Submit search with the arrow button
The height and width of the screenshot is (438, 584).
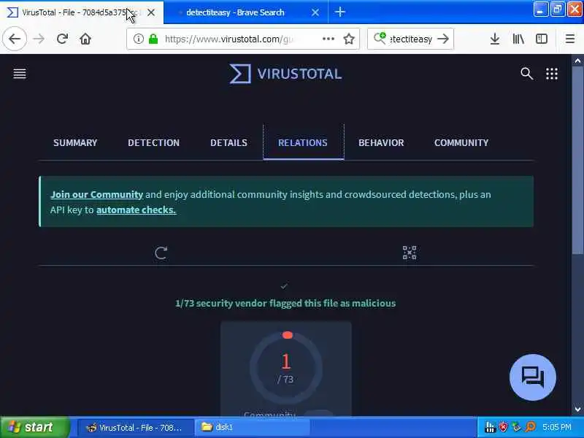coord(443,39)
